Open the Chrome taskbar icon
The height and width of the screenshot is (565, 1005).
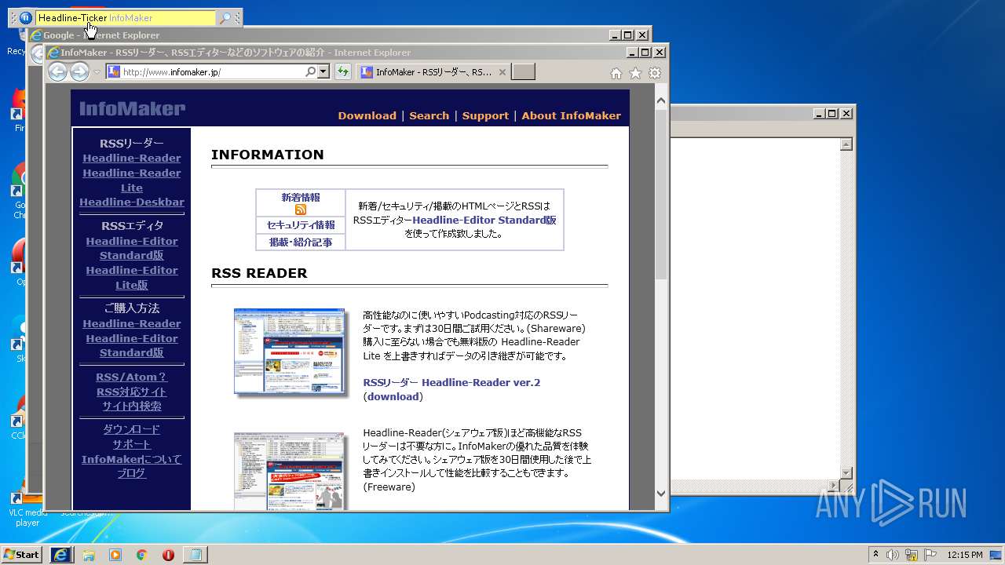(141, 555)
